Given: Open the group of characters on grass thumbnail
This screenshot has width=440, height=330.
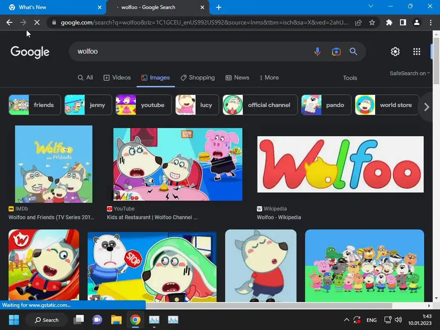Looking at the screenshot, I should pyautogui.click(x=364, y=266).
